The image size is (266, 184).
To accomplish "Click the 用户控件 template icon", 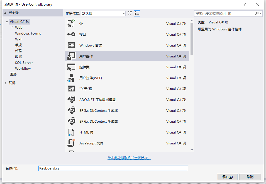I will click(71, 56).
